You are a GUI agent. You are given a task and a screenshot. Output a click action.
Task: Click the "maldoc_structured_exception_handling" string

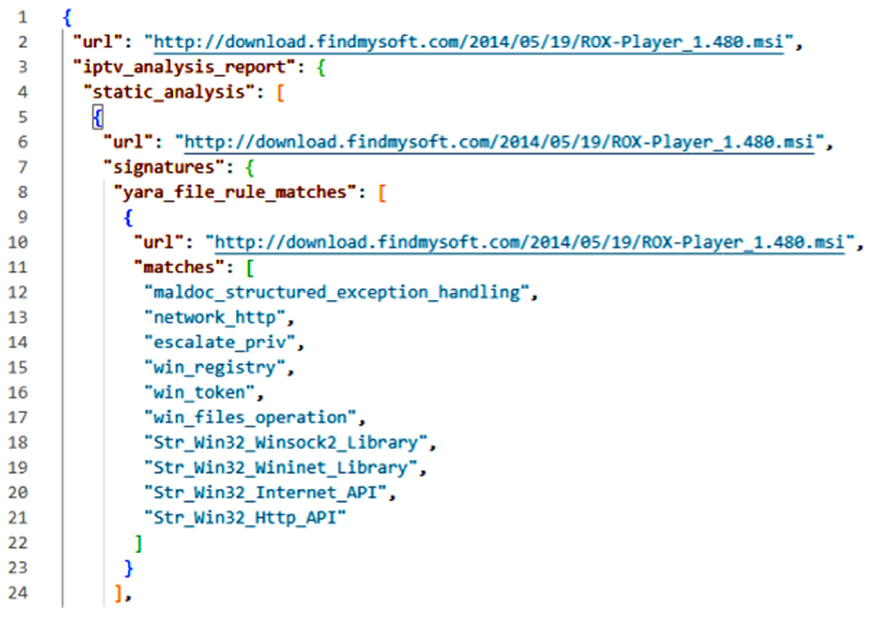337,293
